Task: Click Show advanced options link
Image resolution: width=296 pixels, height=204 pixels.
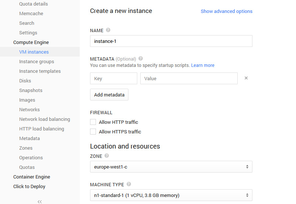Action: [226, 11]
